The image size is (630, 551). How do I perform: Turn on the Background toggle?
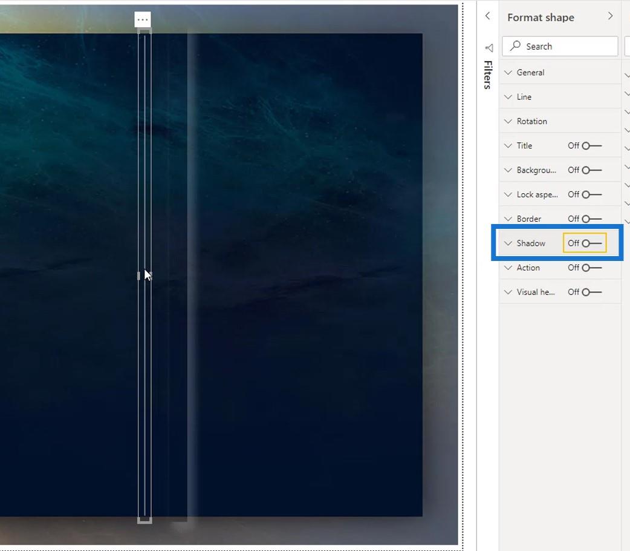(591, 170)
